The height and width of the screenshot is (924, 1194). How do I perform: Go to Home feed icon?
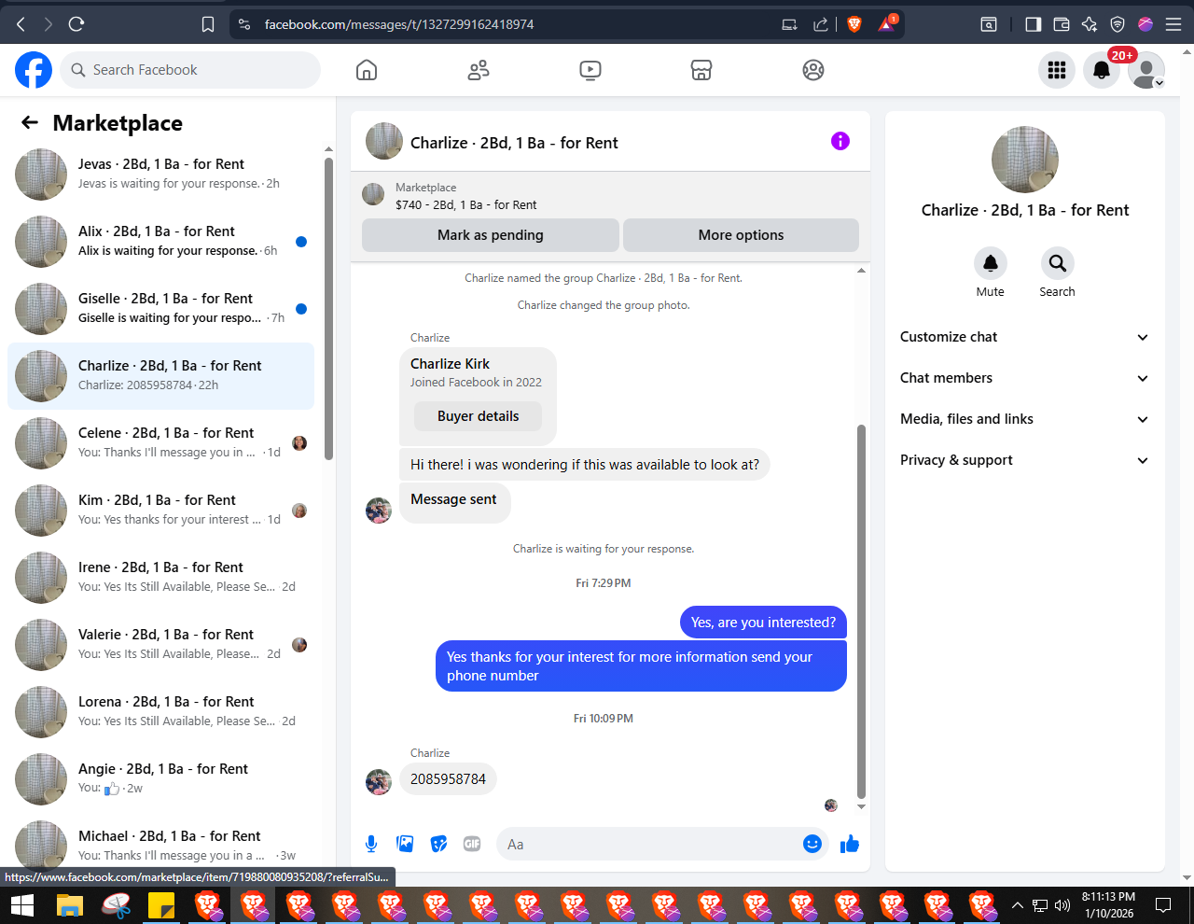click(x=367, y=70)
